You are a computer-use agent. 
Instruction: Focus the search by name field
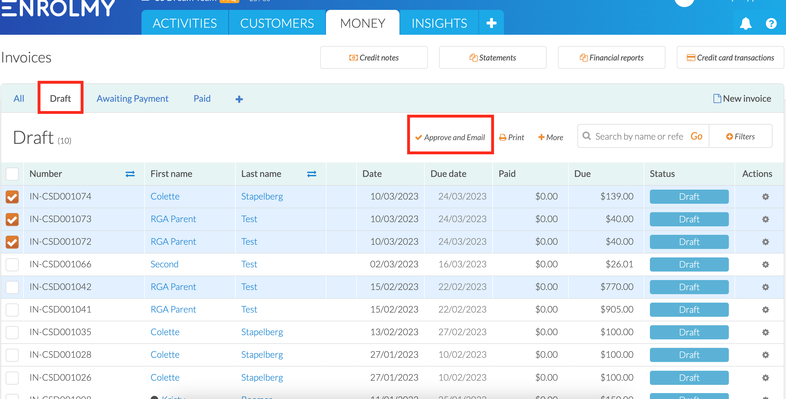[x=639, y=136]
